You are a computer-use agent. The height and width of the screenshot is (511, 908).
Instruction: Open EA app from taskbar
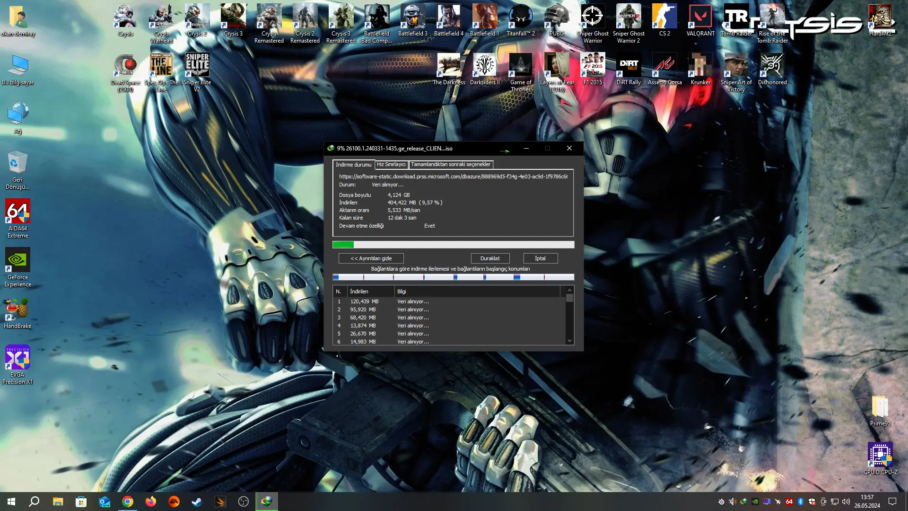[174, 502]
